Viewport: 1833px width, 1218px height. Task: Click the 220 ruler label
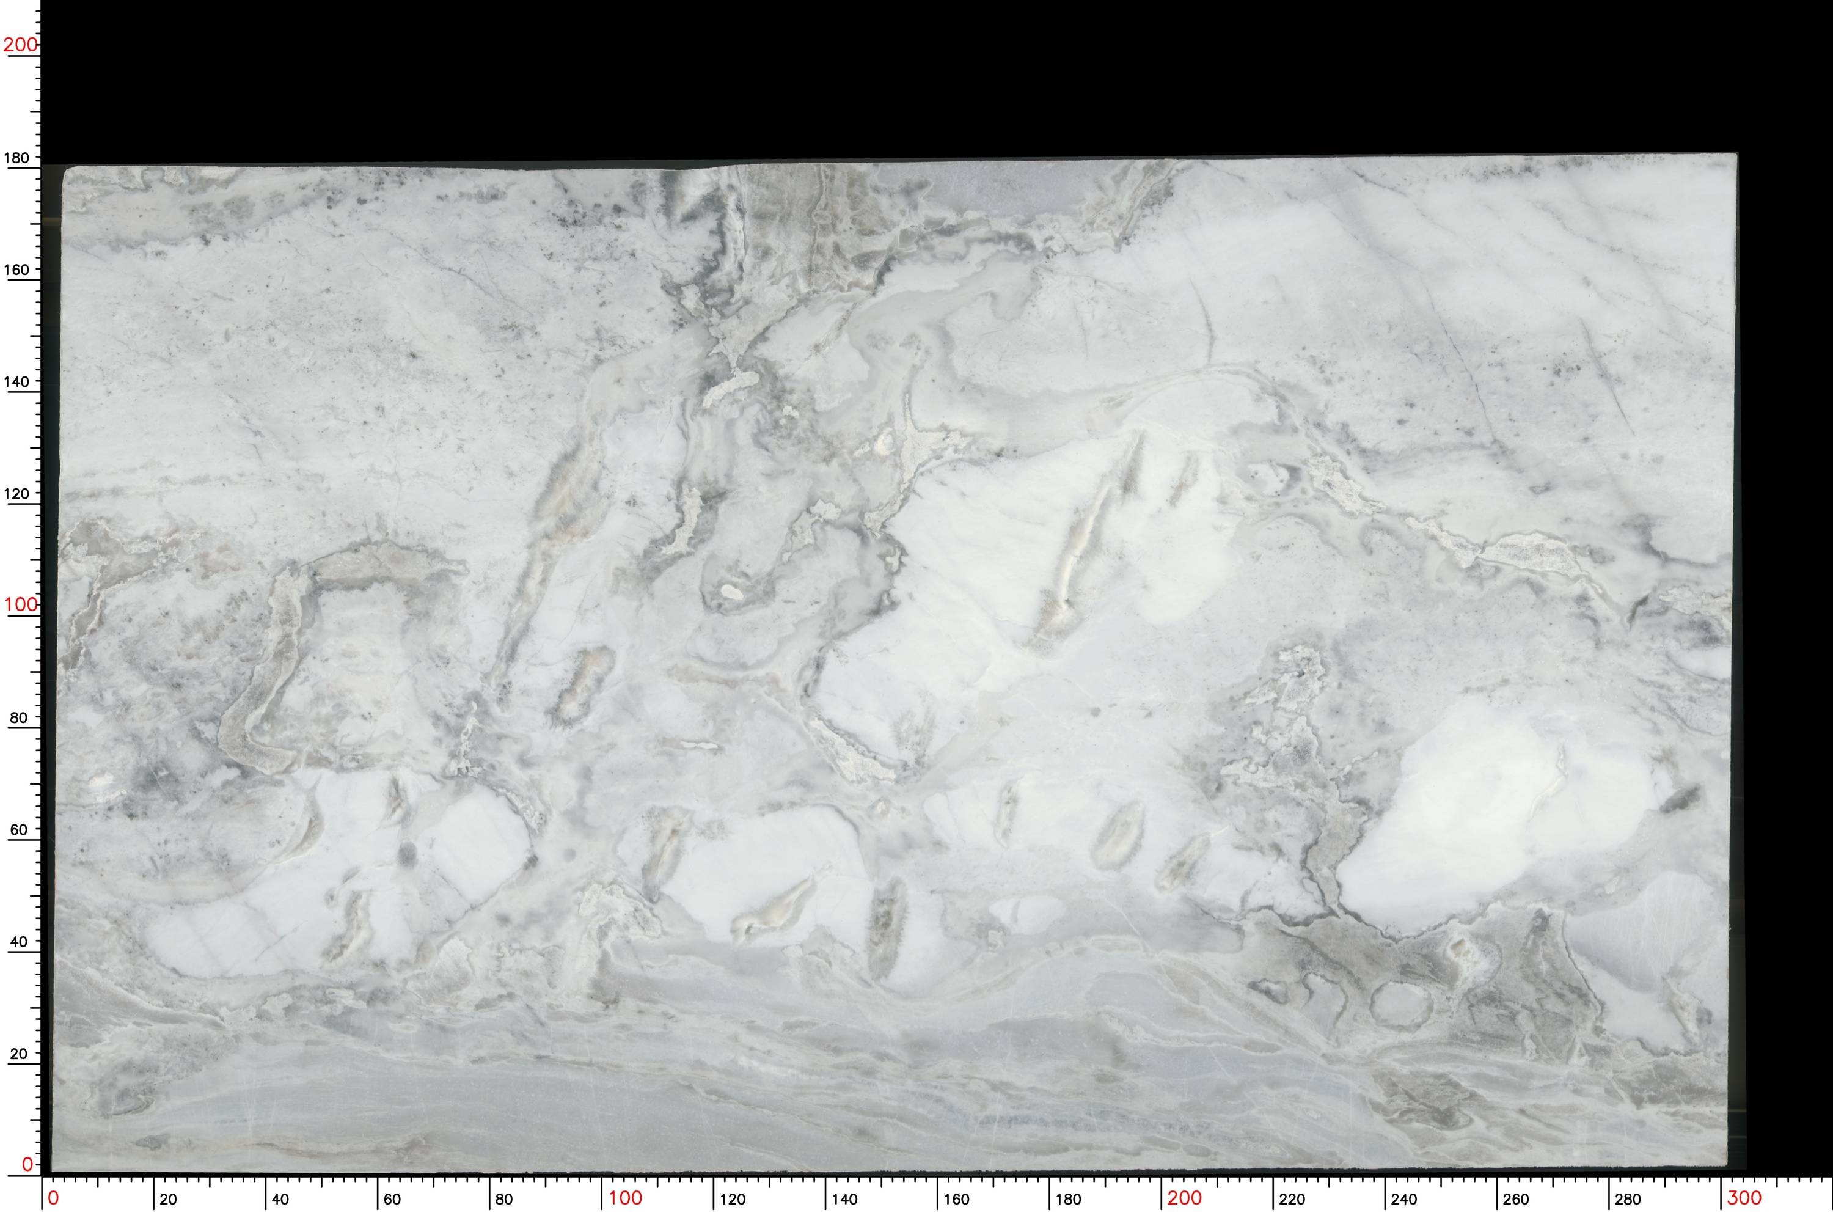pos(1292,1199)
